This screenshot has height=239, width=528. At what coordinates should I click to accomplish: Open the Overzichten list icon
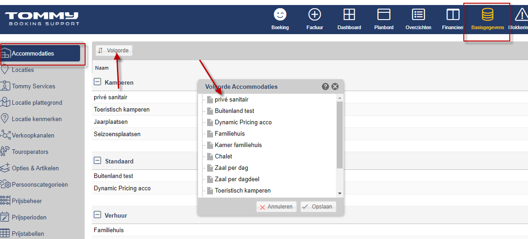click(x=419, y=15)
